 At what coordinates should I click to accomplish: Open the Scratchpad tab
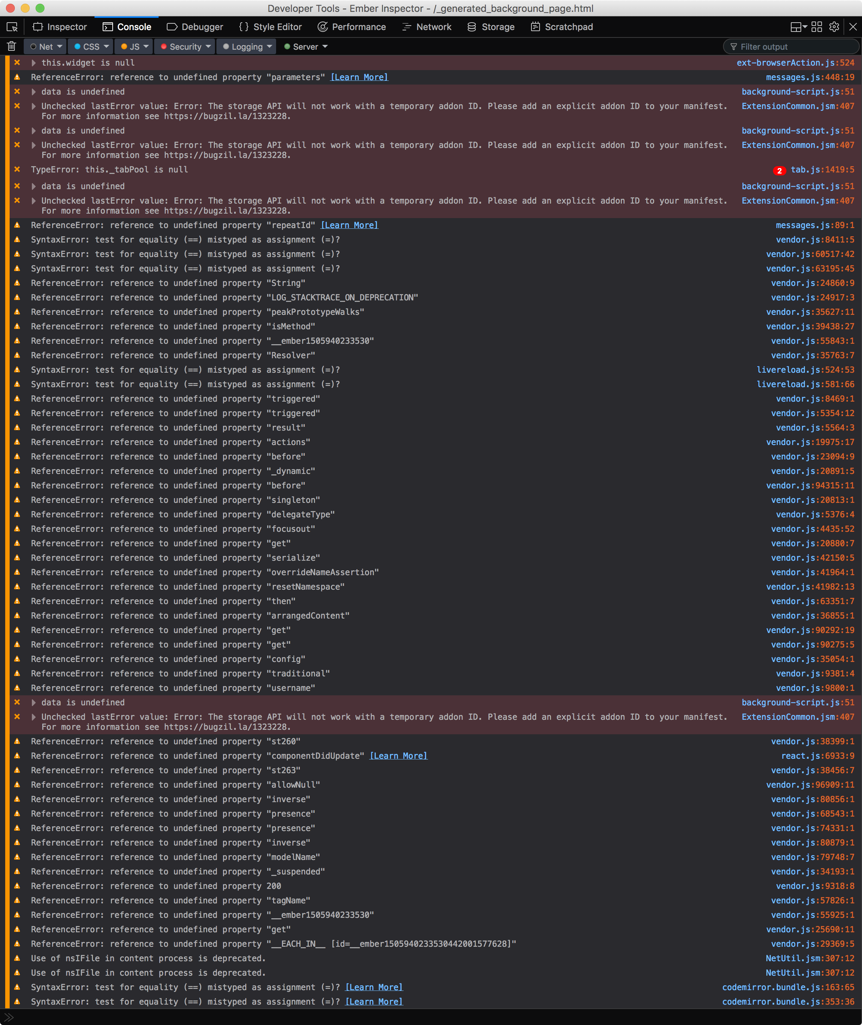(561, 27)
